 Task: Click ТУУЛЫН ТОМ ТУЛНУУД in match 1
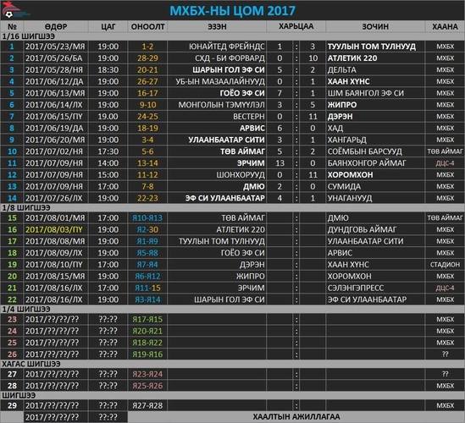click(372, 47)
